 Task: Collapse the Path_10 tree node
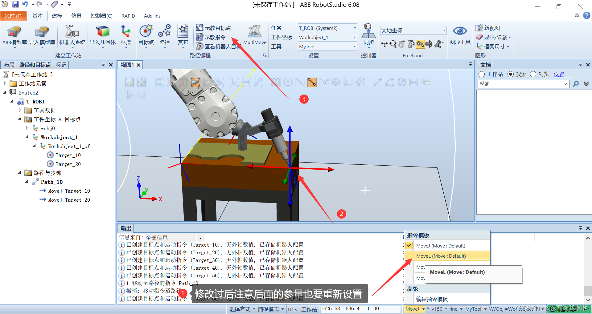pyautogui.click(x=27, y=182)
